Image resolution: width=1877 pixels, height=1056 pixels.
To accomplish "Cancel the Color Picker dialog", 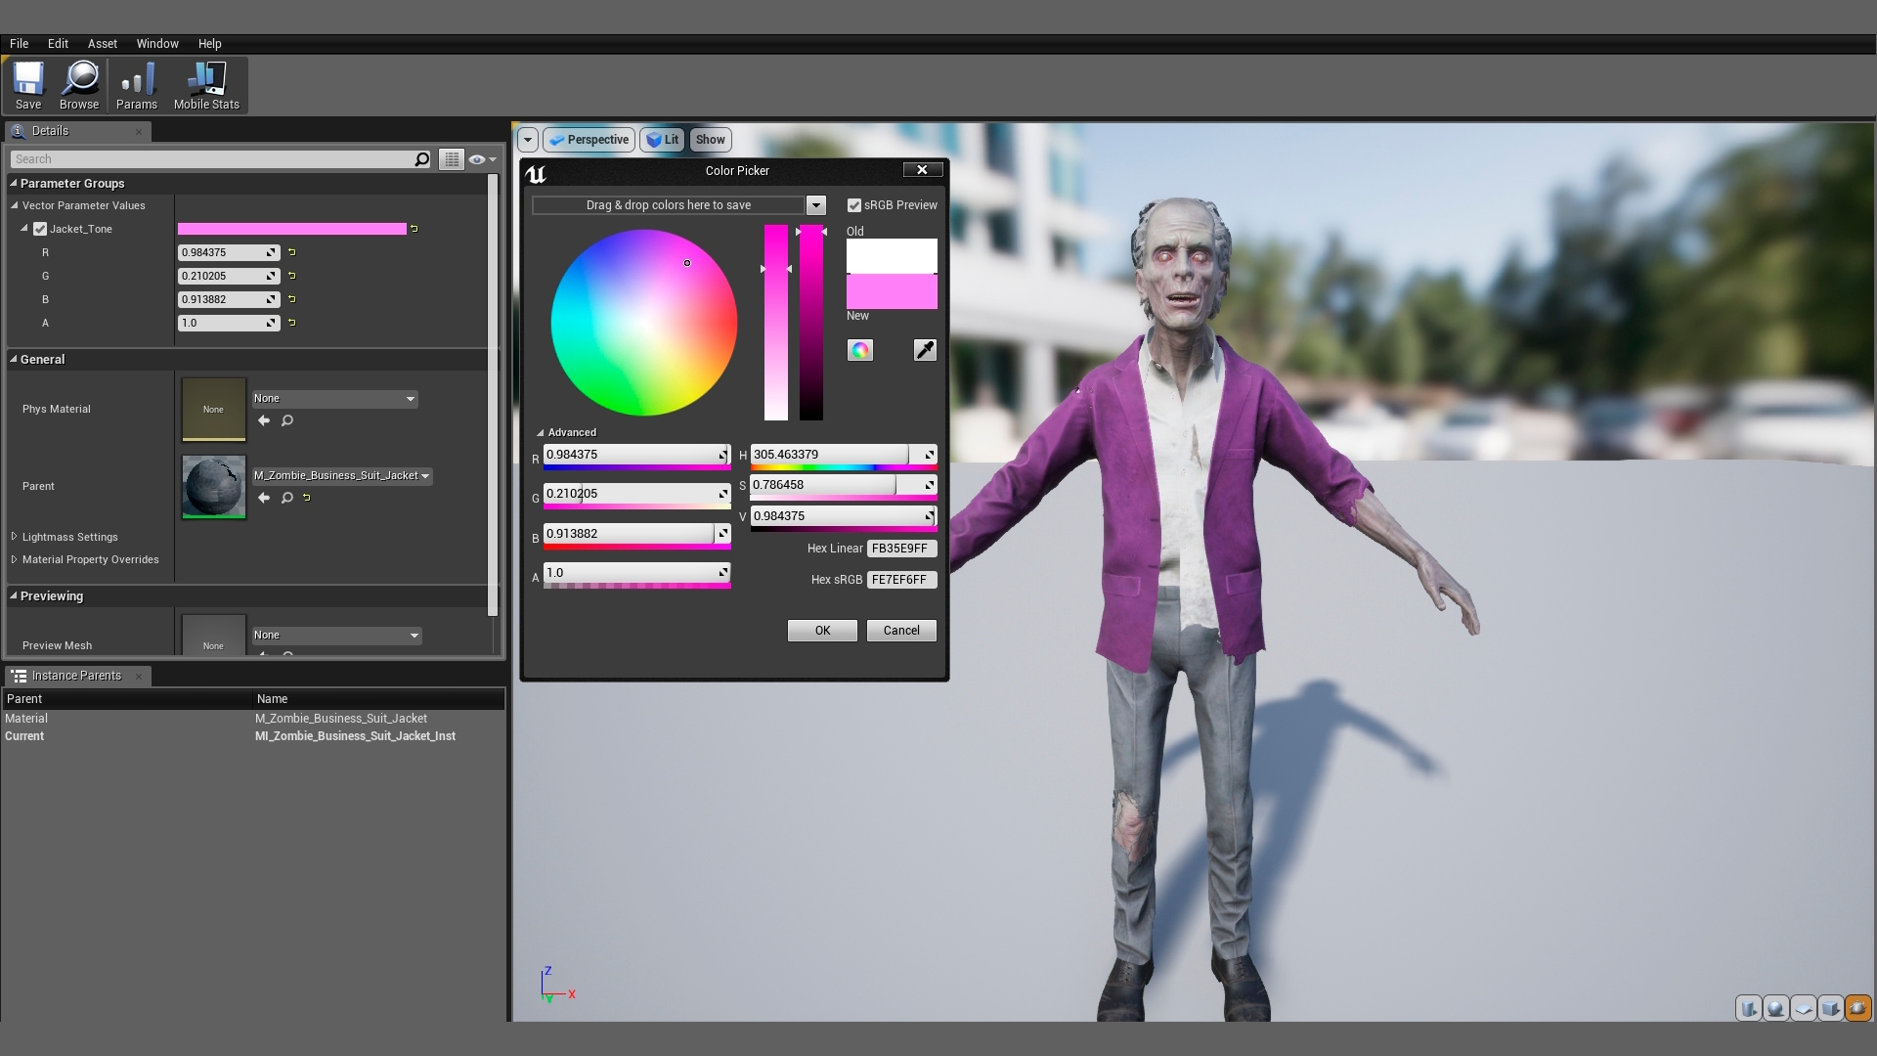I will click(900, 631).
